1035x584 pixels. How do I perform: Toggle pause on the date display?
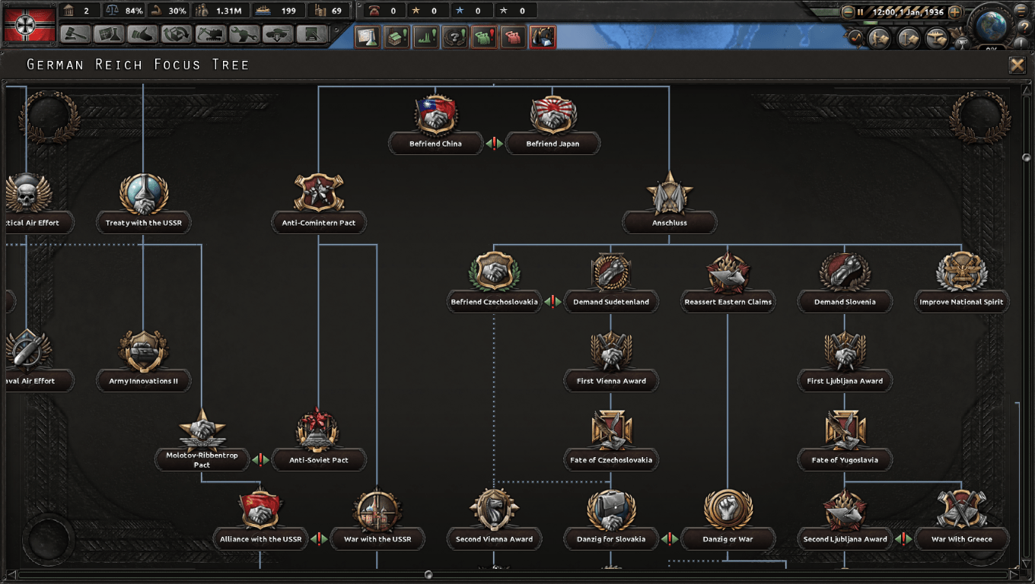[x=901, y=12]
